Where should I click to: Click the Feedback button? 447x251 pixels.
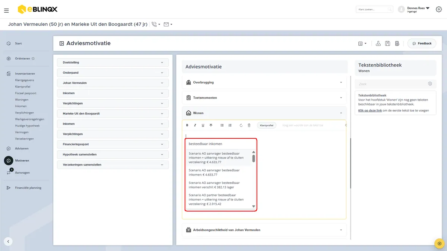click(422, 44)
